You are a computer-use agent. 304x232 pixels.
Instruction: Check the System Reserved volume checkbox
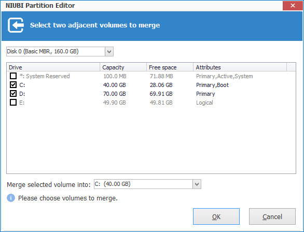pyautogui.click(x=13, y=76)
